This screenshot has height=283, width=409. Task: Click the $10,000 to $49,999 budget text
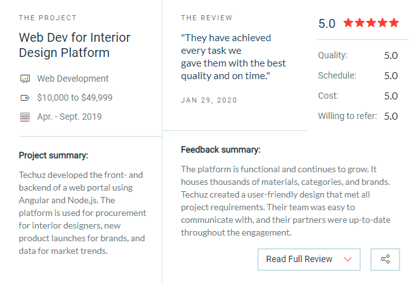(x=75, y=97)
